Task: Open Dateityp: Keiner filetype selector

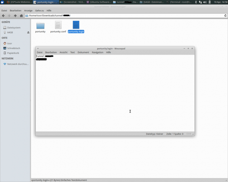Action: pos(155,134)
